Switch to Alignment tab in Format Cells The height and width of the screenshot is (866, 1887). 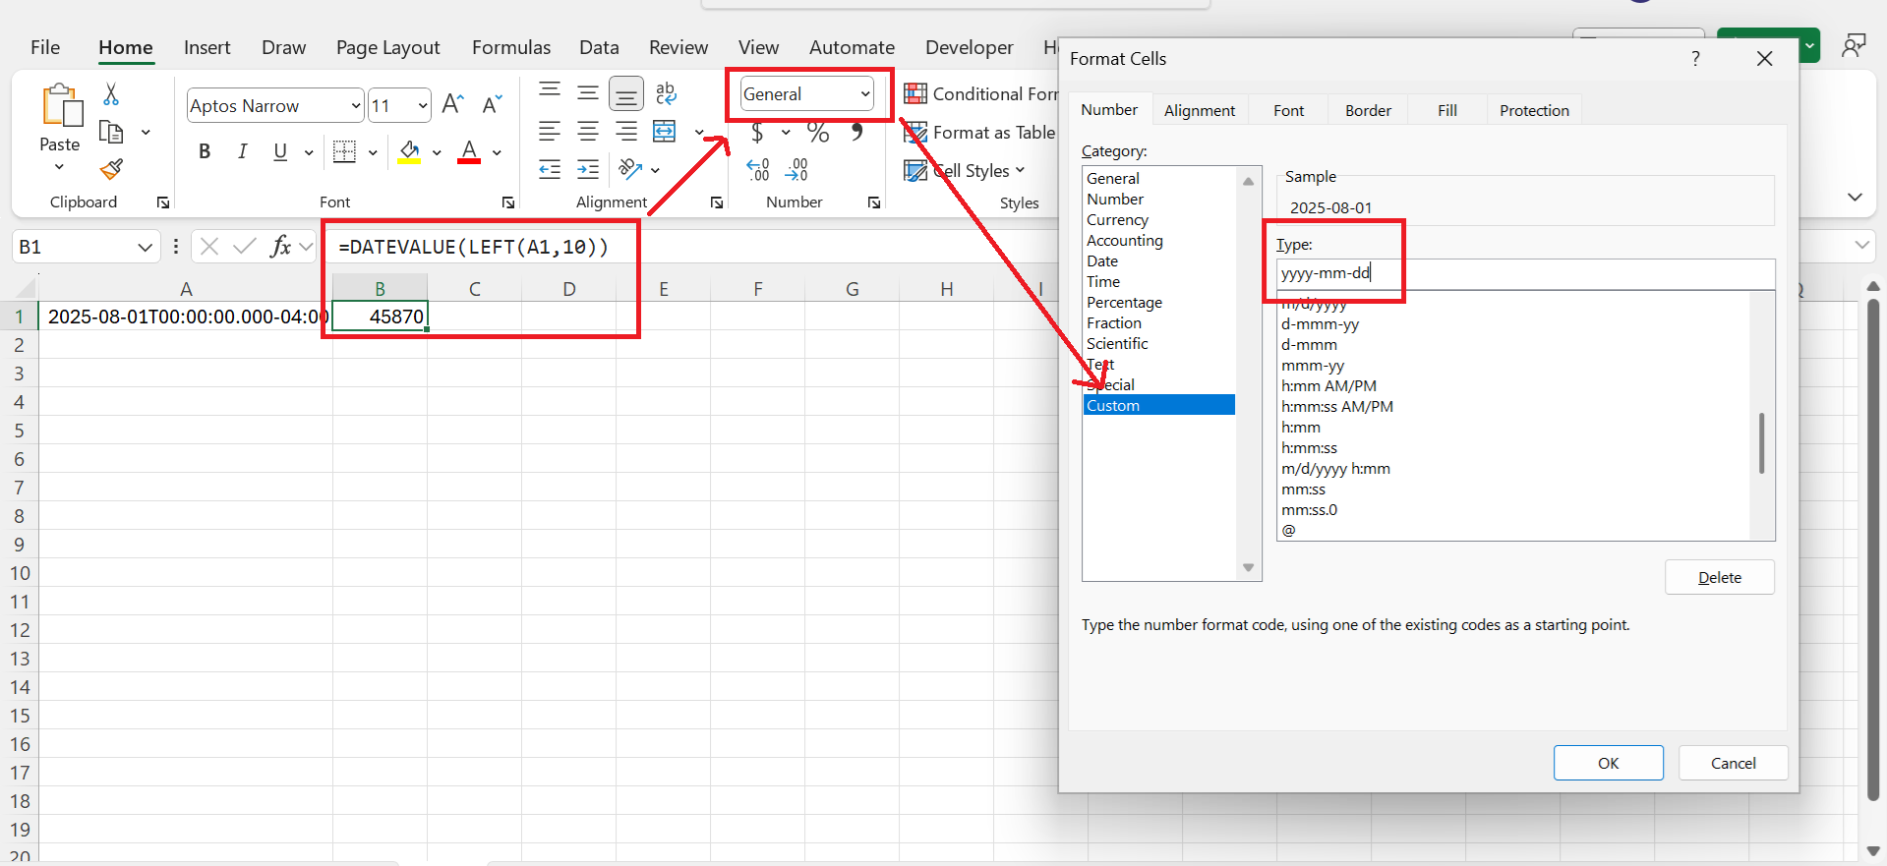pos(1200,110)
